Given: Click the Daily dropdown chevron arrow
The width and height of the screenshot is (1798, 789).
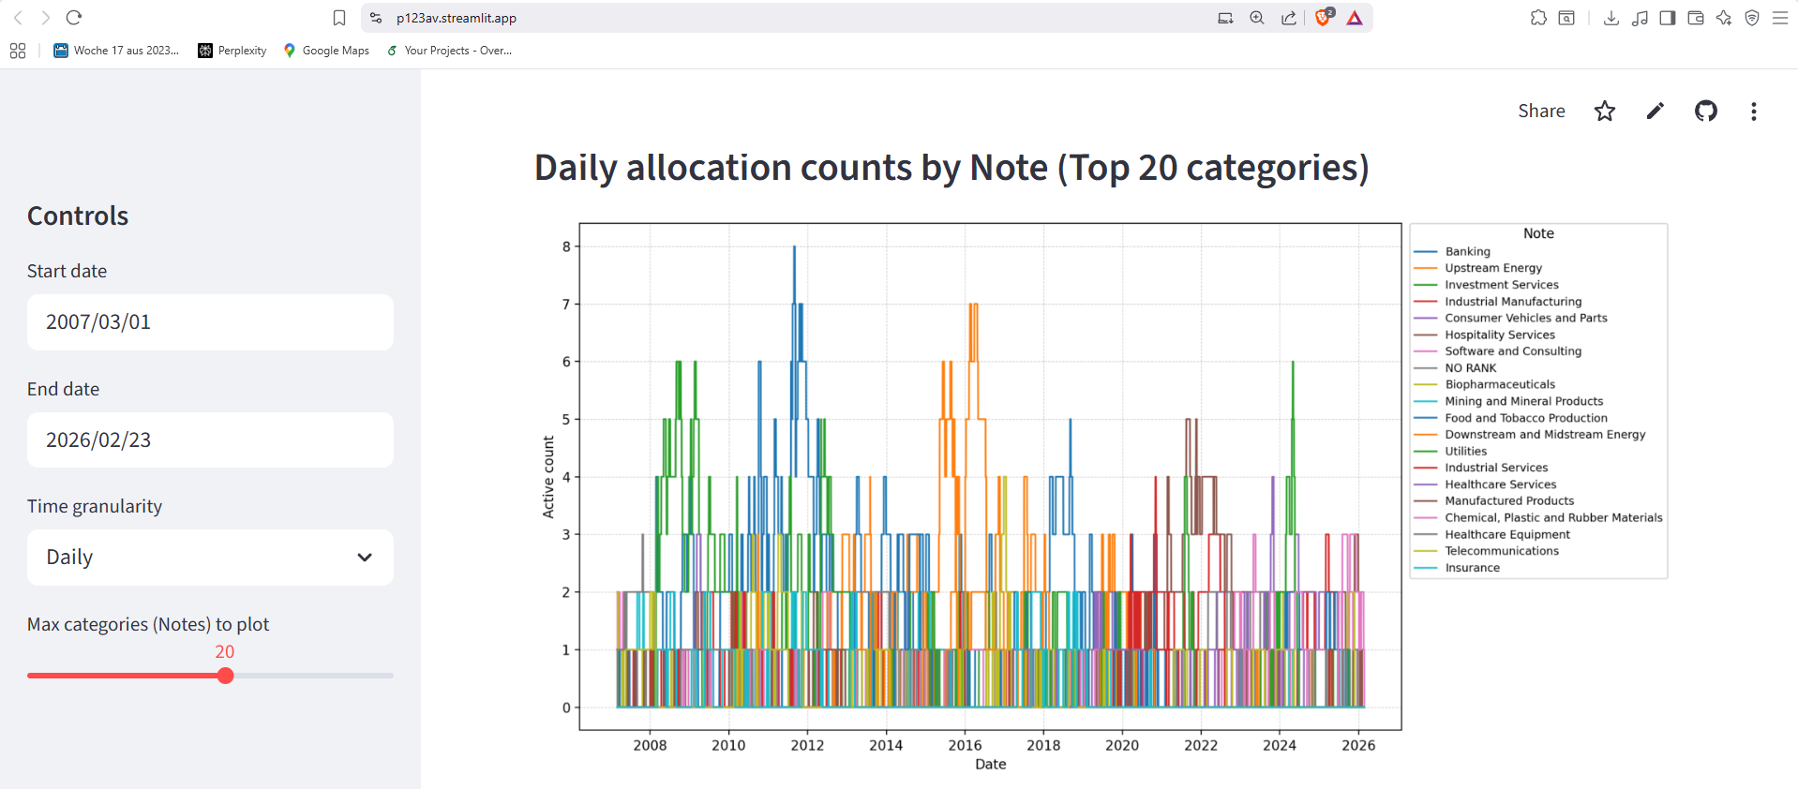Looking at the screenshot, I should click(365, 558).
